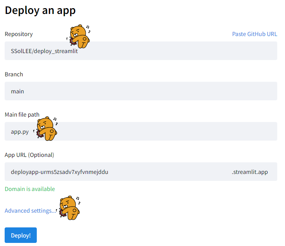Edit the Main file path field app.py

click(x=141, y=131)
